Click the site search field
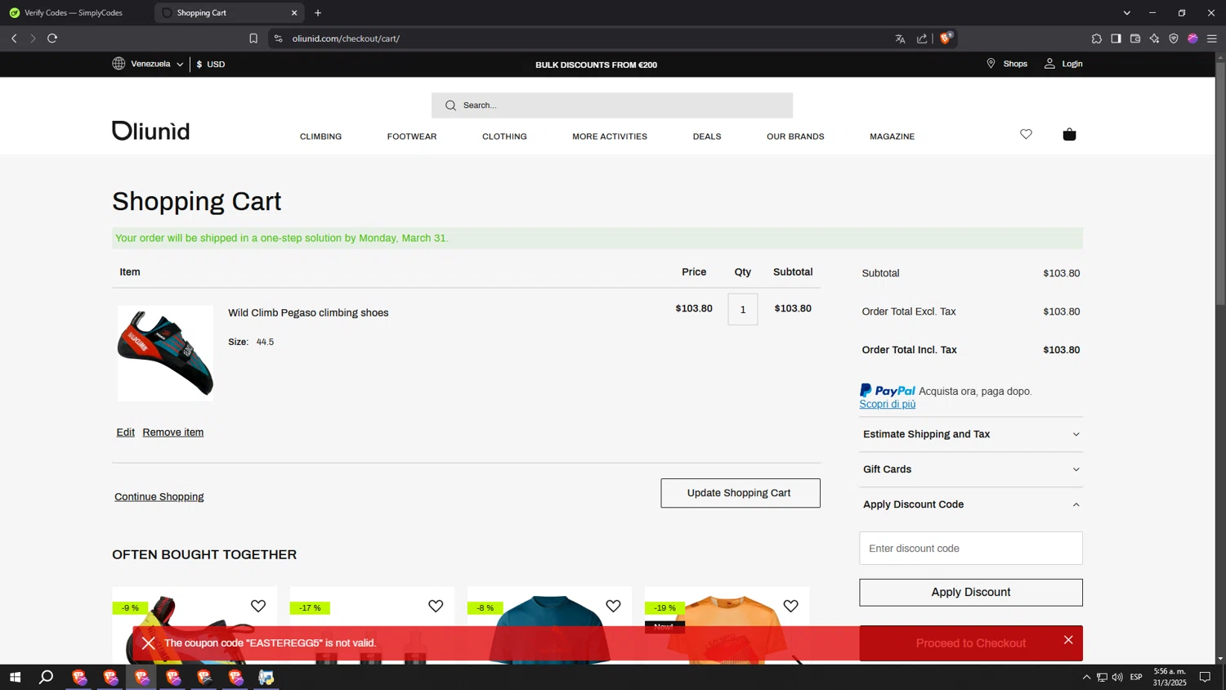Viewport: 1226px width, 690px height. pos(612,105)
